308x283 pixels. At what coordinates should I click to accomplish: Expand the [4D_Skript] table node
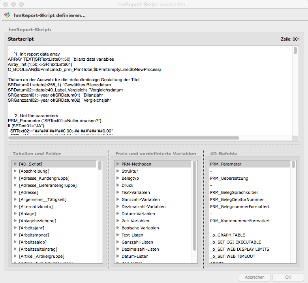pos(15,164)
